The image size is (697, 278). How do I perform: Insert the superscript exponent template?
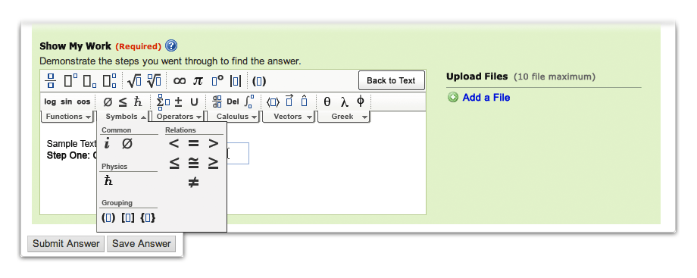70,81
